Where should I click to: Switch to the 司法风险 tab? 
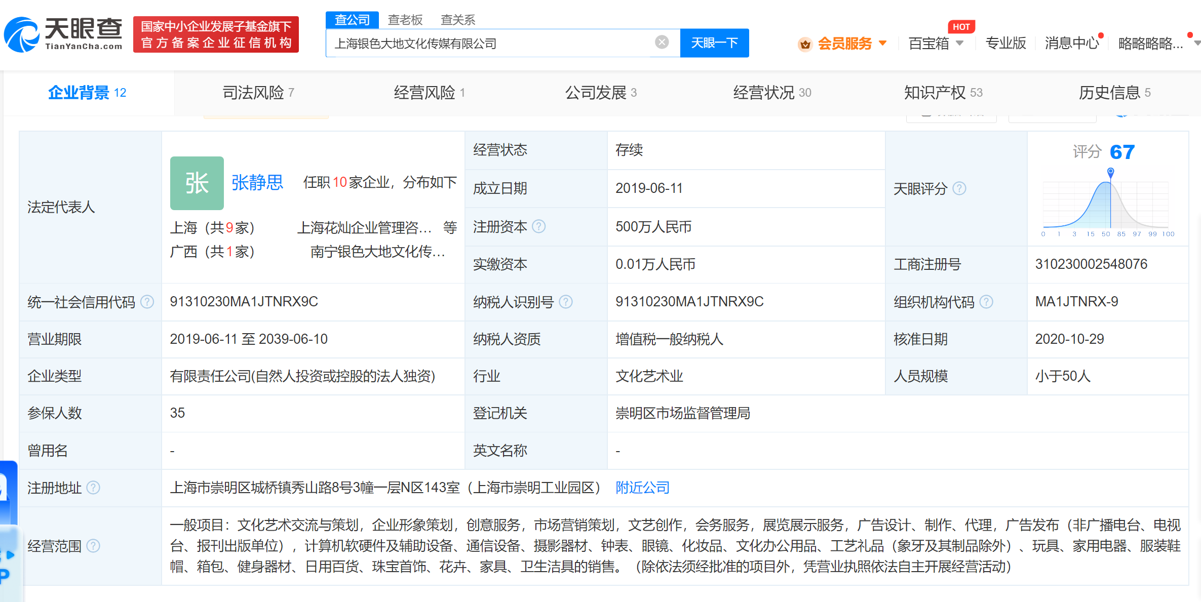(x=258, y=93)
